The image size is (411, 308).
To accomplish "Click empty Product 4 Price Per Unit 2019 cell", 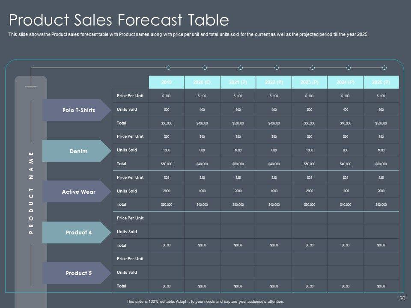I will (167, 218).
